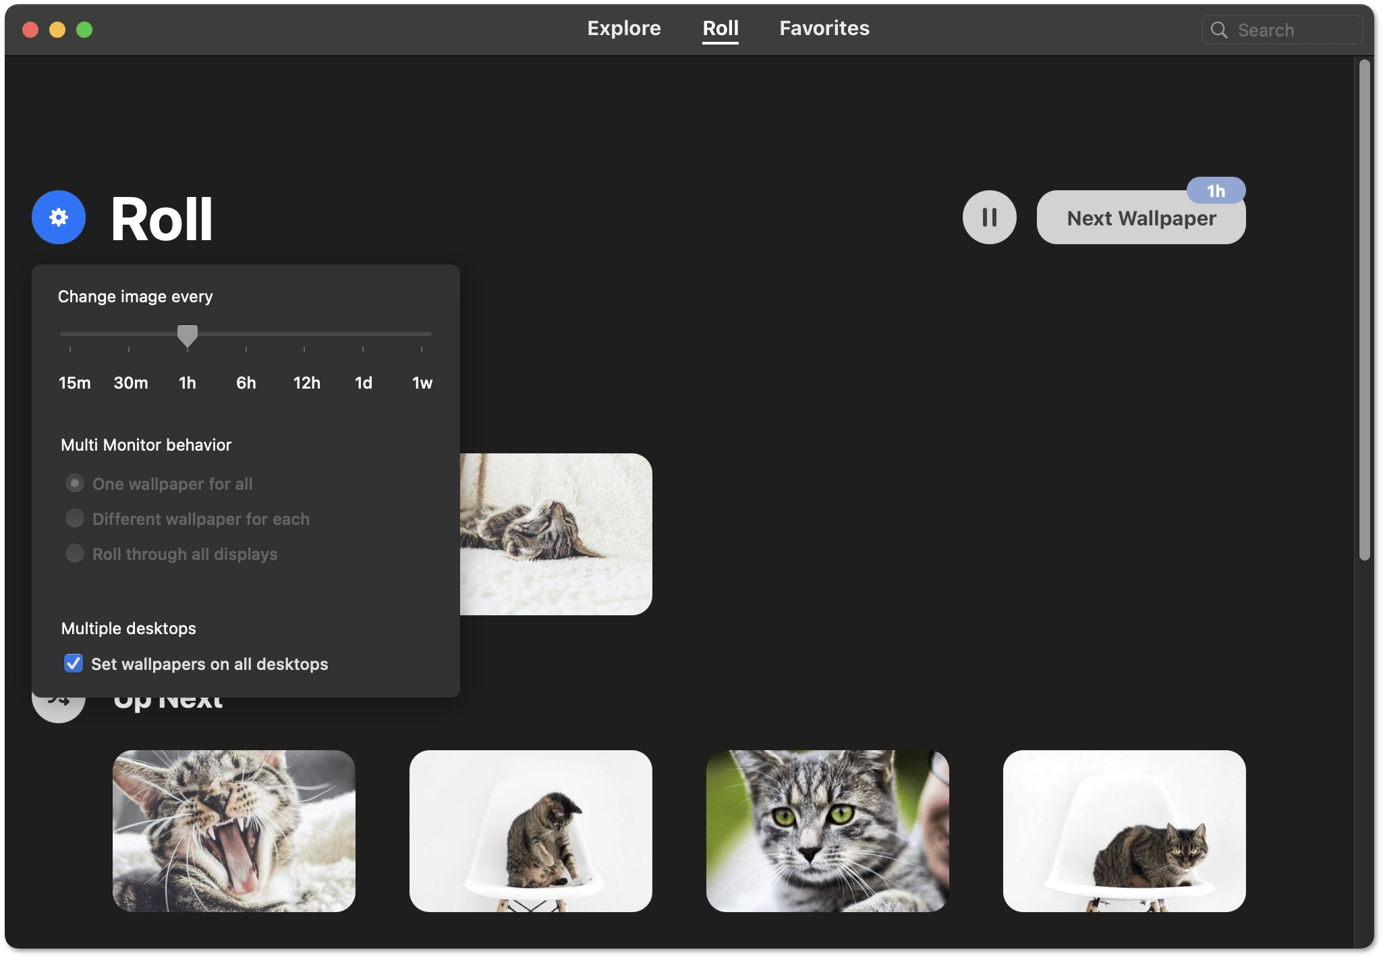This screenshot has height=958, width=1383.
Task: Click the search magnifier icon
Action: pyautogui.click(x=1219, y=30)
